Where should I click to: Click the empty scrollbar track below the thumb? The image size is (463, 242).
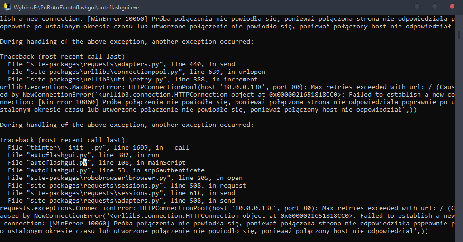coord(460,142)
